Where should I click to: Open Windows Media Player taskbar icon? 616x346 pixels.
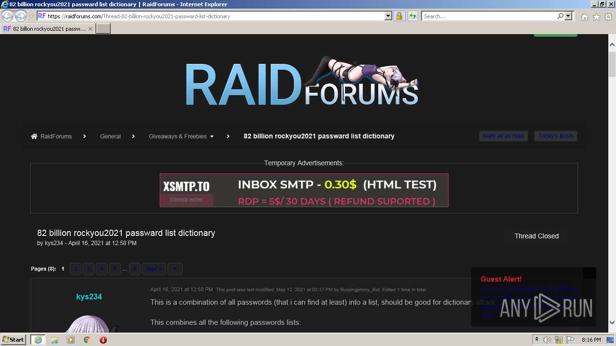click(71, 340)
